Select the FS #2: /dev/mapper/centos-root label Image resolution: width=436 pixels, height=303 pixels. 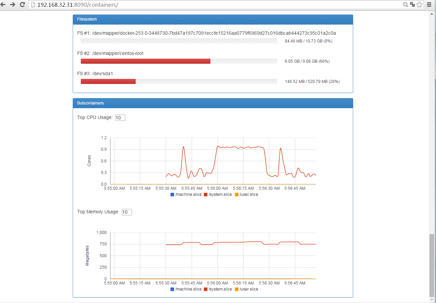coord(110,53)
